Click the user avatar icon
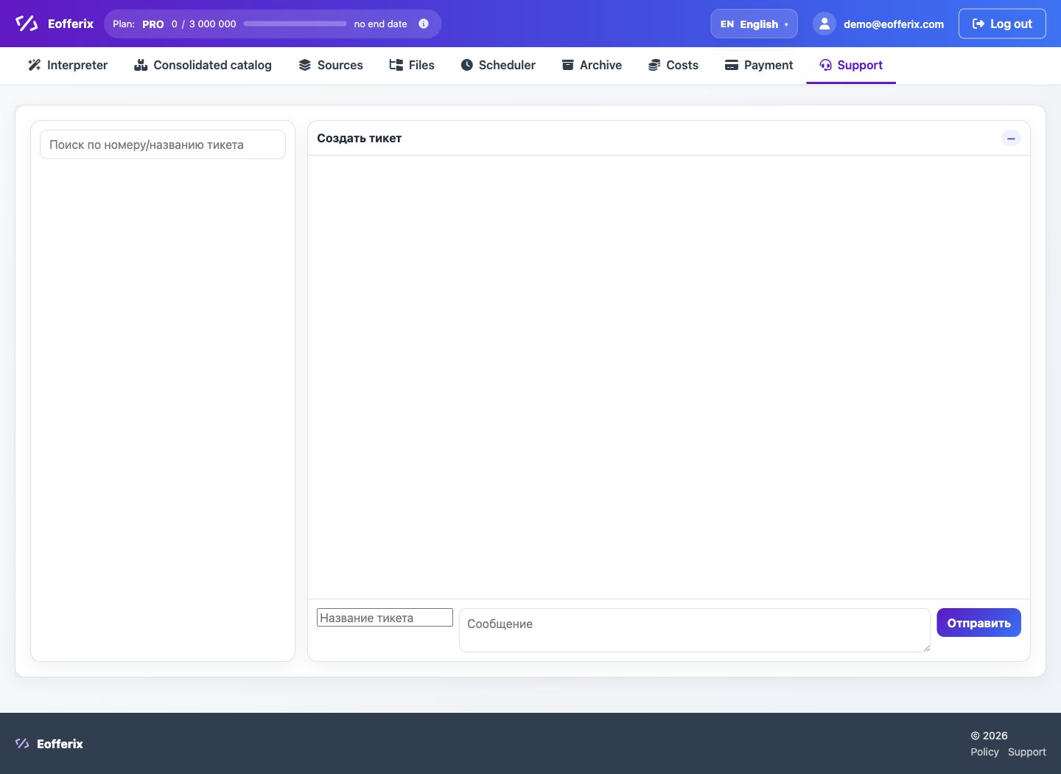 tap(824, 24)
